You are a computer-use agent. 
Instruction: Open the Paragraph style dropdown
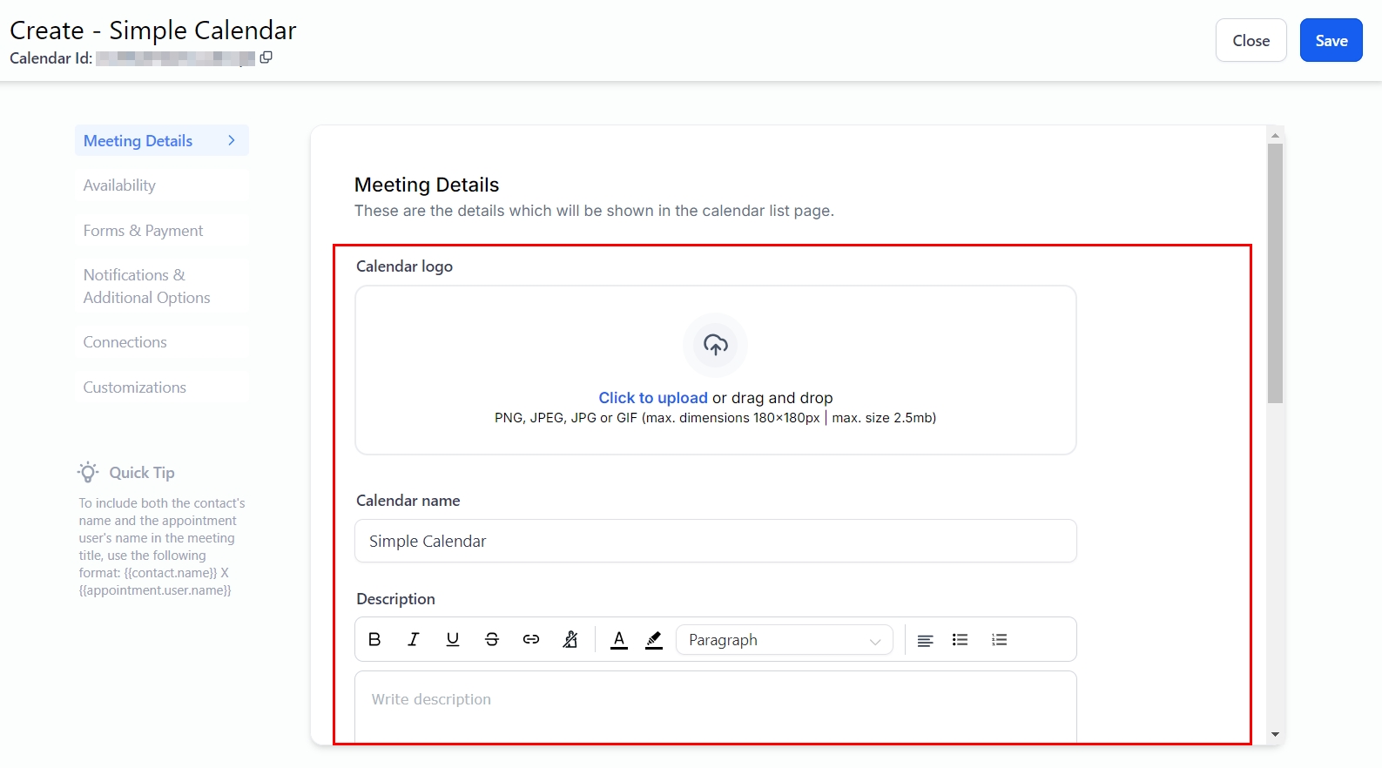coord(784,640)
